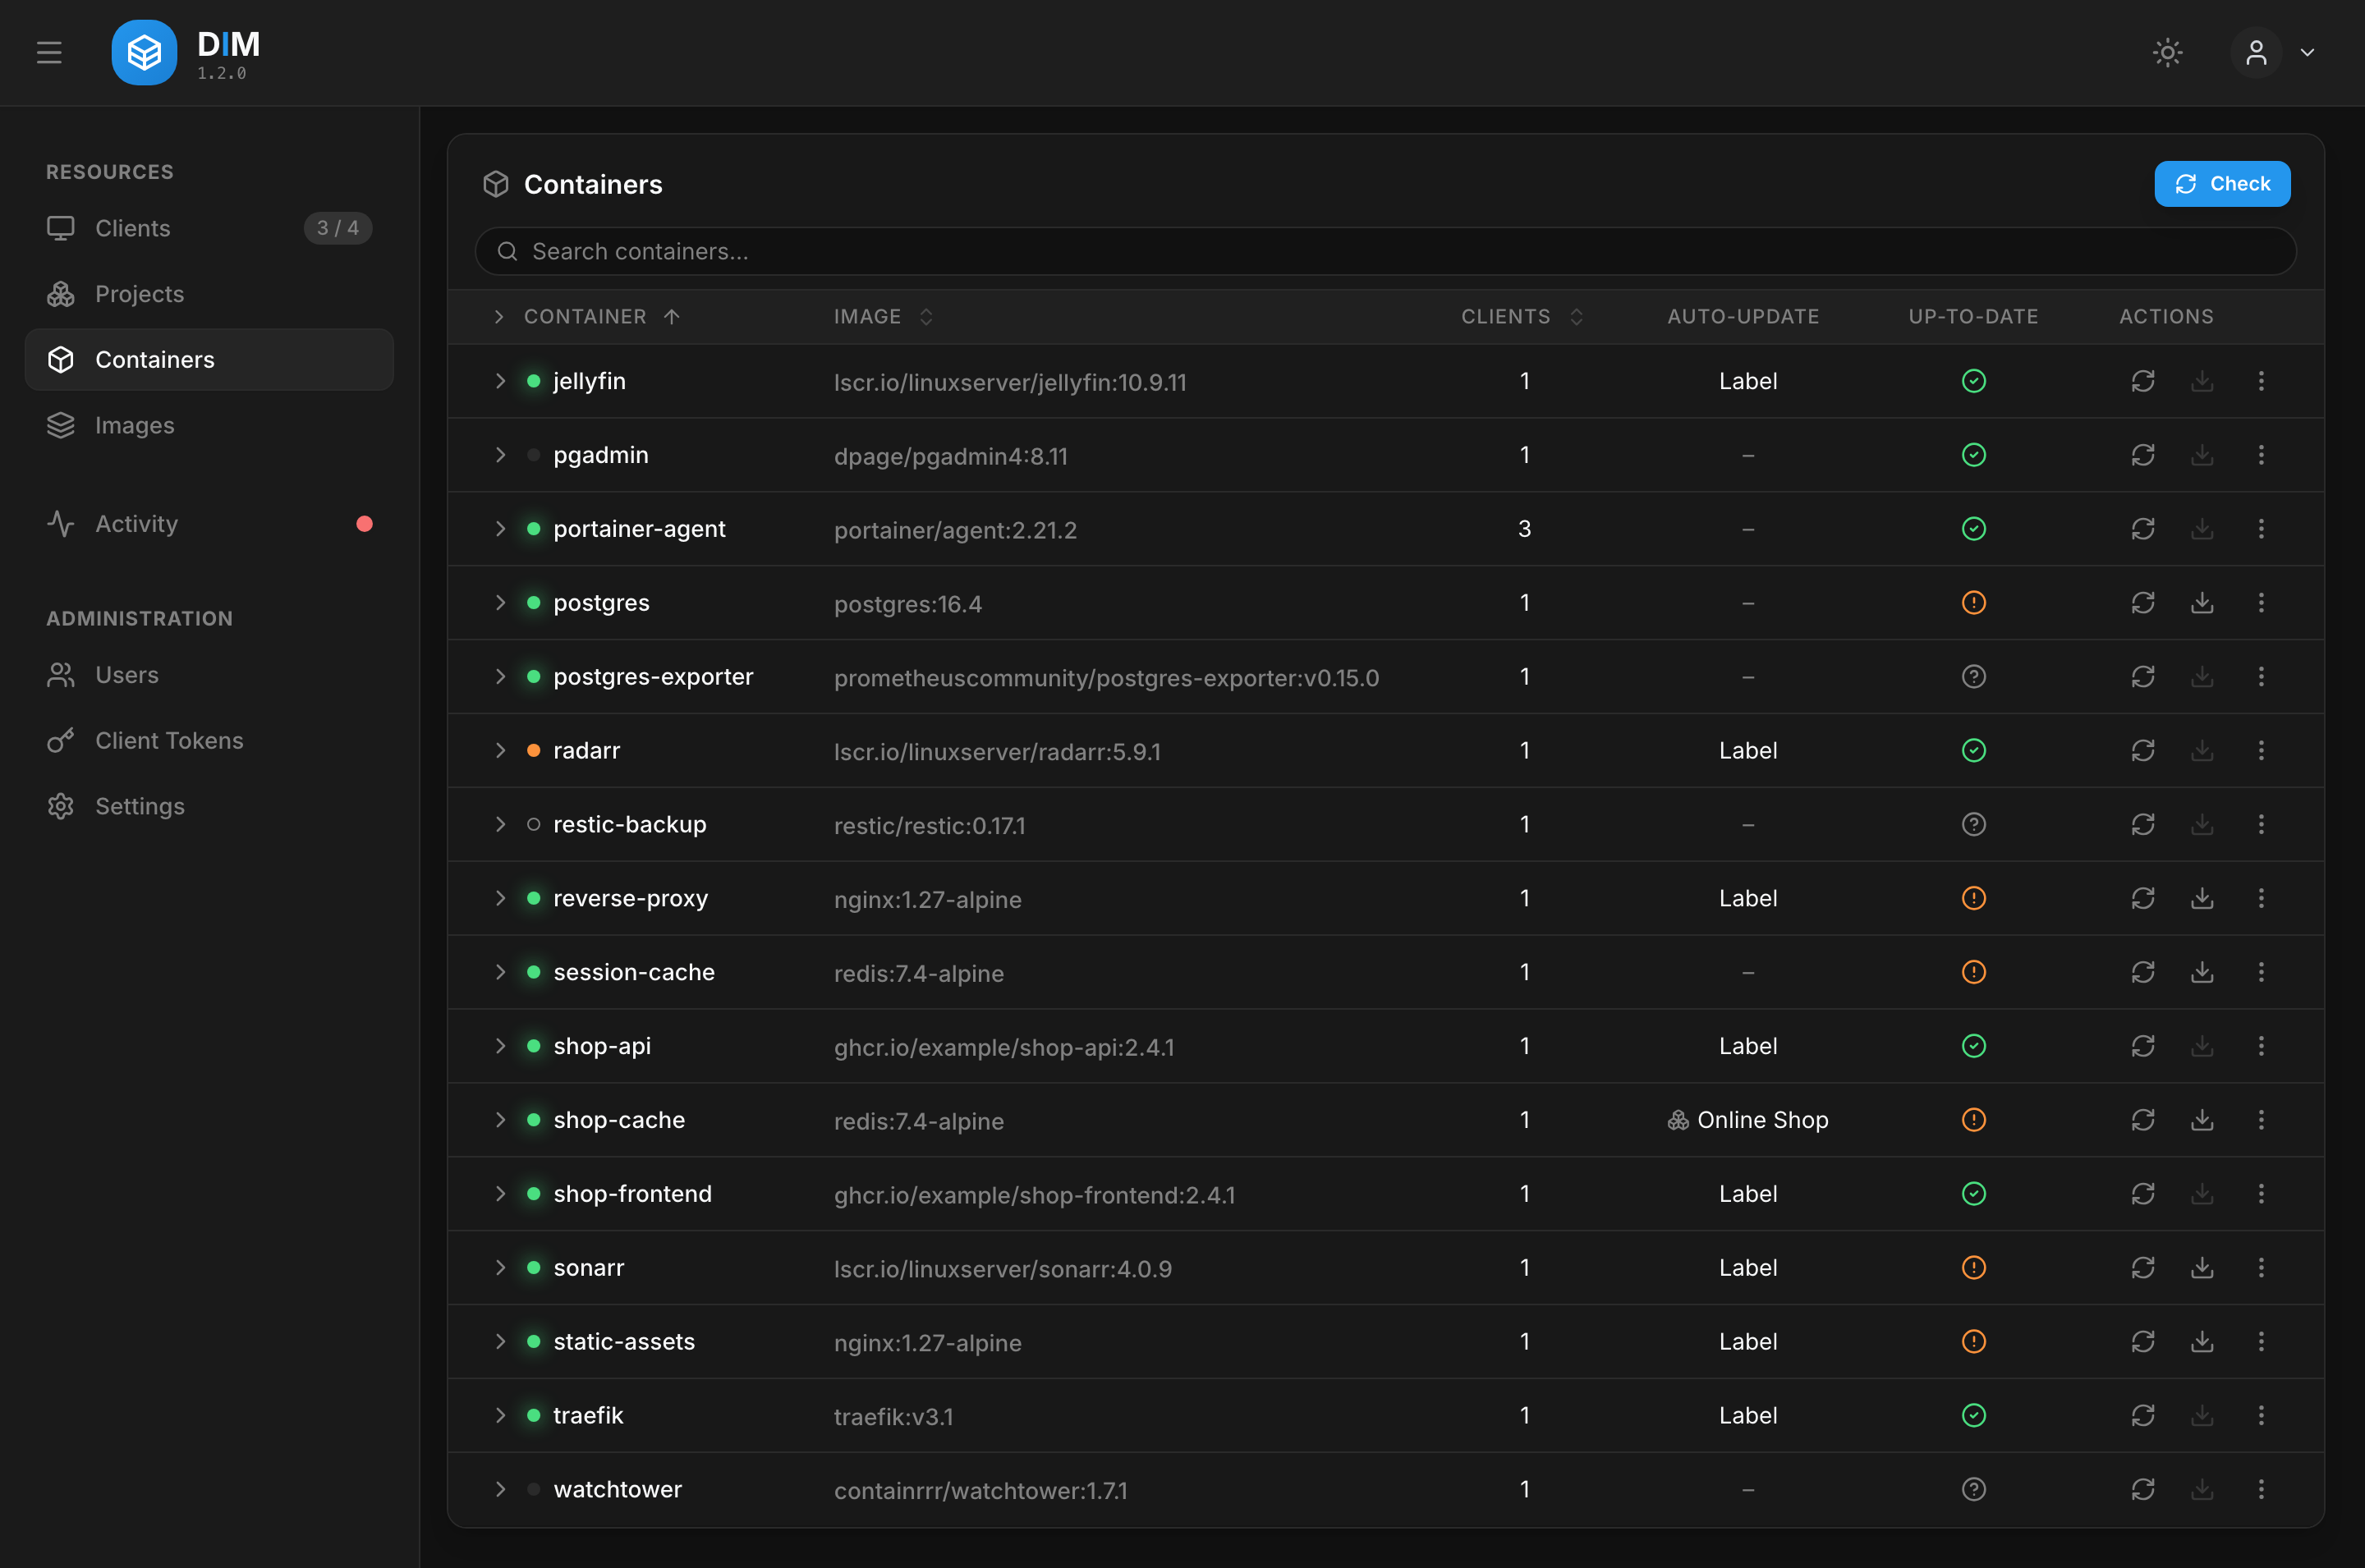This screenshot has width=2365, height=1568.
Task: Click update download icon for postgres
Action: (x=2202, y=603)
